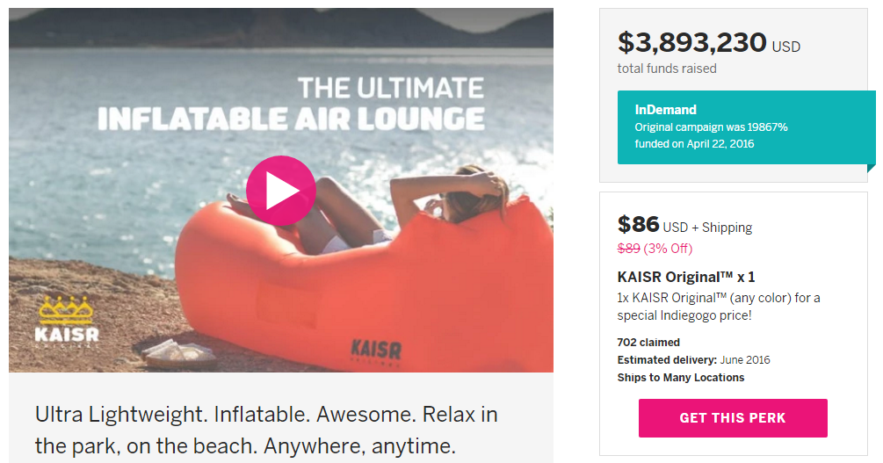Click the orange inflatable lounge in the video

point(264,290)
